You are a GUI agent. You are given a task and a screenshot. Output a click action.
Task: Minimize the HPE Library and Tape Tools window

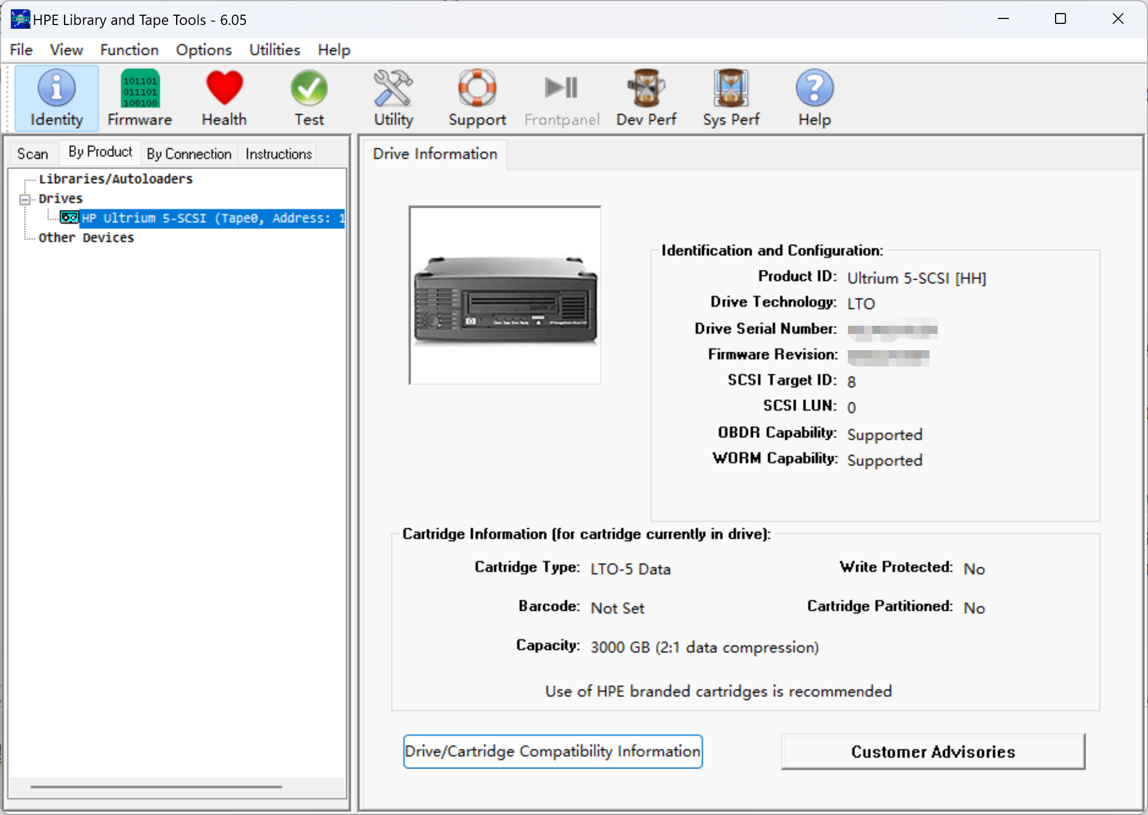pyautogui.click(x=1003, y=19)
